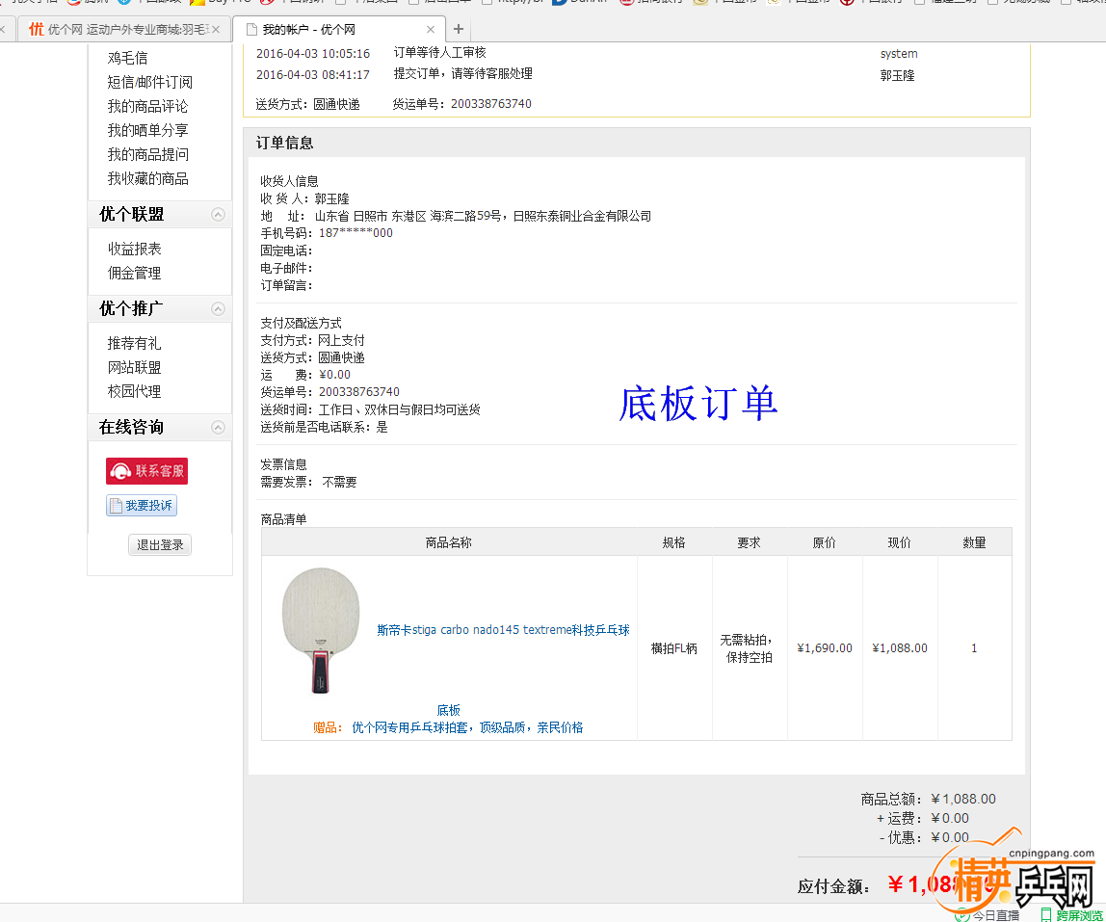Image resolution: width=1106 pixels, height=922 pixels.
Task: Click the 联系客服 contact button
Action: coord(146,471)
